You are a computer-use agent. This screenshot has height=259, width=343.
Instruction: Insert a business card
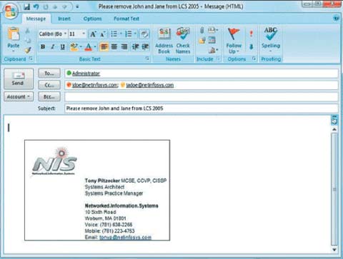pyautogui.click(x=213, y=30)
